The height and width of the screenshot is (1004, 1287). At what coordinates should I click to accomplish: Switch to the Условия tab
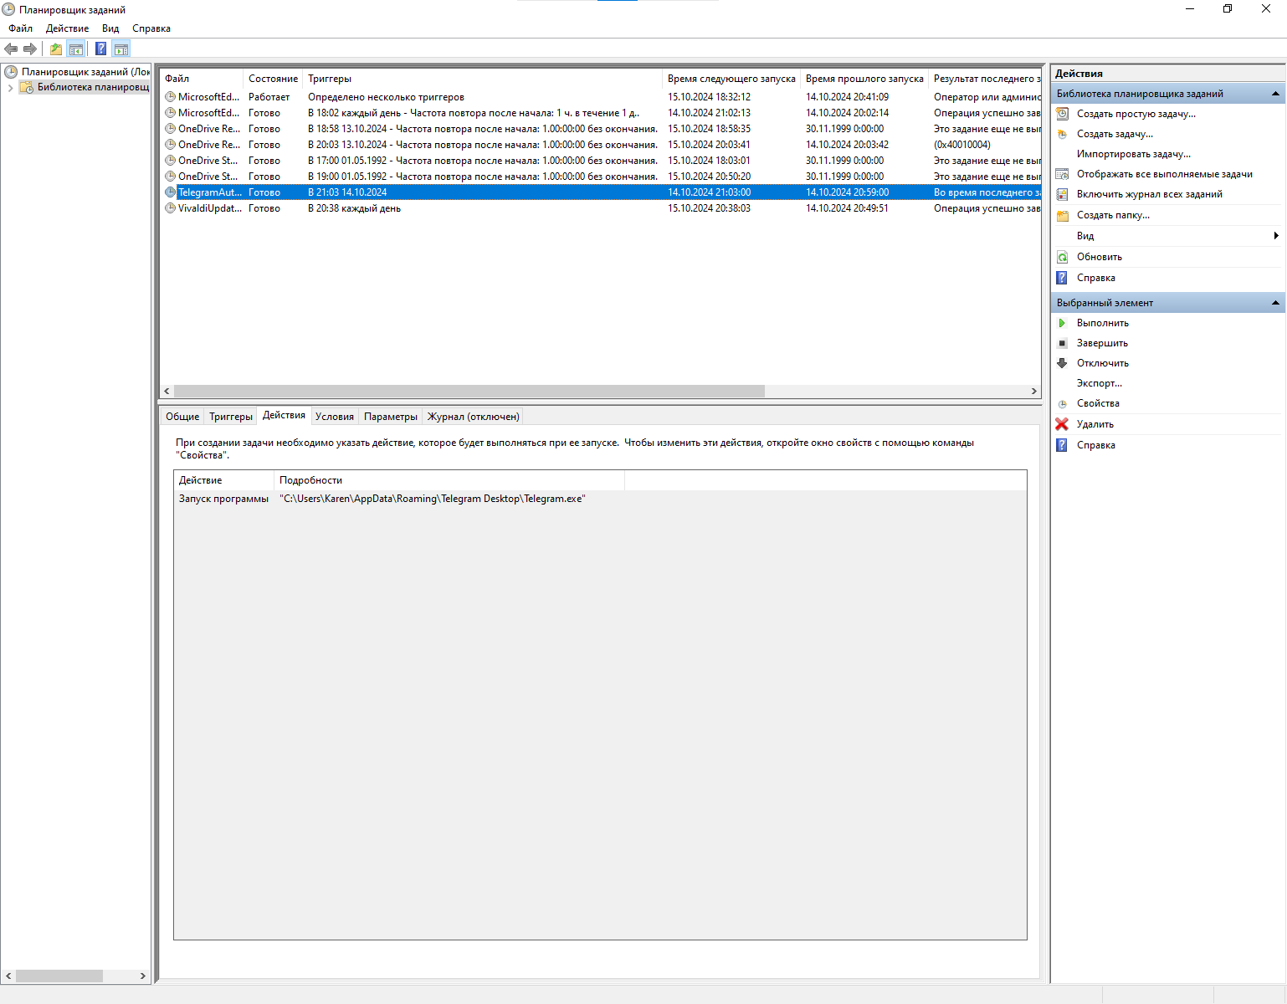pos(335,417)
